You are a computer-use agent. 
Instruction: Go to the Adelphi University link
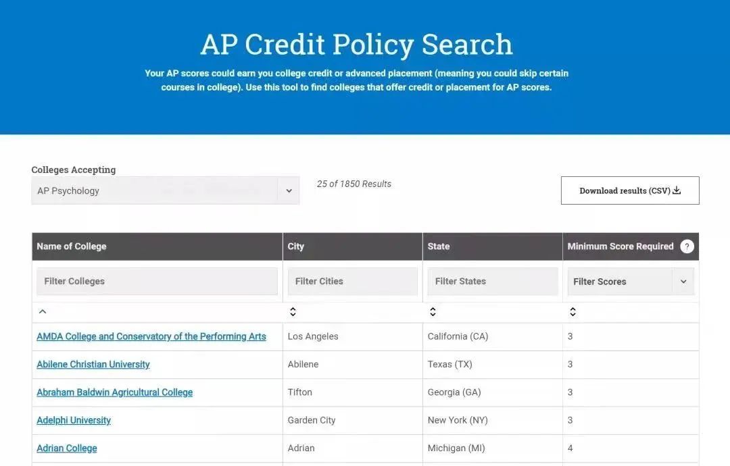point(74,420)
